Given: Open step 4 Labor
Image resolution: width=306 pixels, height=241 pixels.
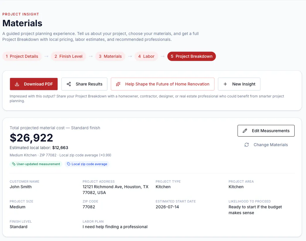Looking at the screenshot, I should point(146,56).
